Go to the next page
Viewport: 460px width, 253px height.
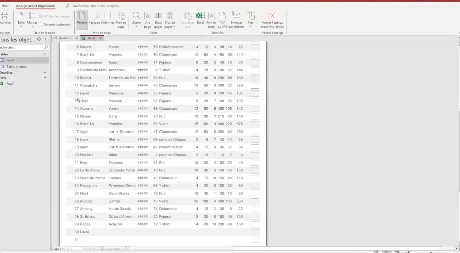coord(86,249)
